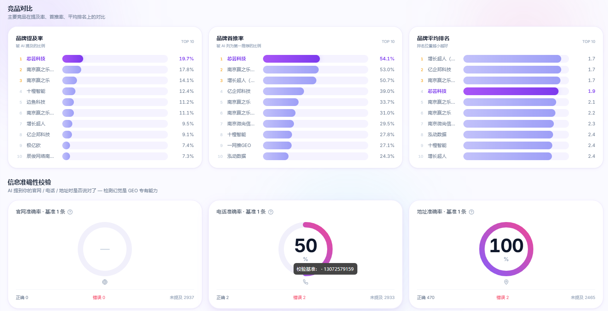Click the help icon beside 电话准确率
Image resolution: width=608 pixels, height=311 pixels.
point(271,212)
